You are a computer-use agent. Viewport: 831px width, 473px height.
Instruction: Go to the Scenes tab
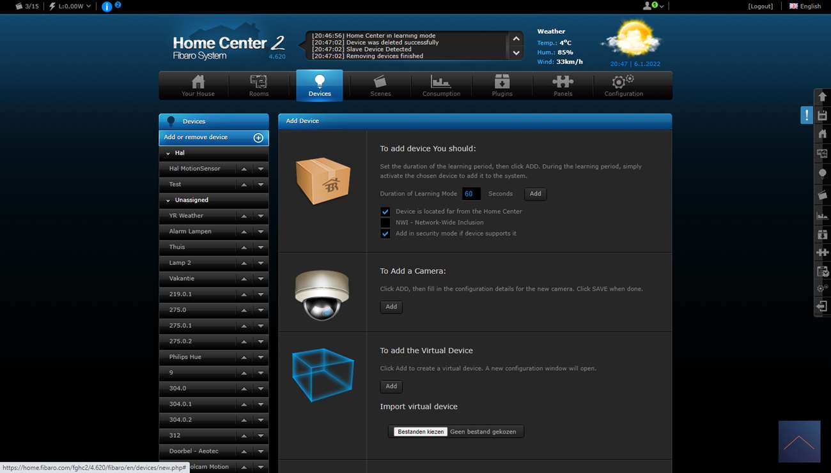[380, 86]
